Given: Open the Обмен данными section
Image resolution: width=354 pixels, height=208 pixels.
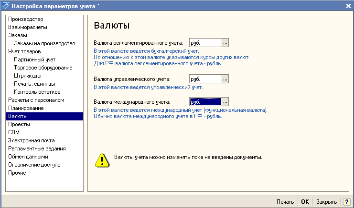Looking at the screenshot, I should point(44,157).
